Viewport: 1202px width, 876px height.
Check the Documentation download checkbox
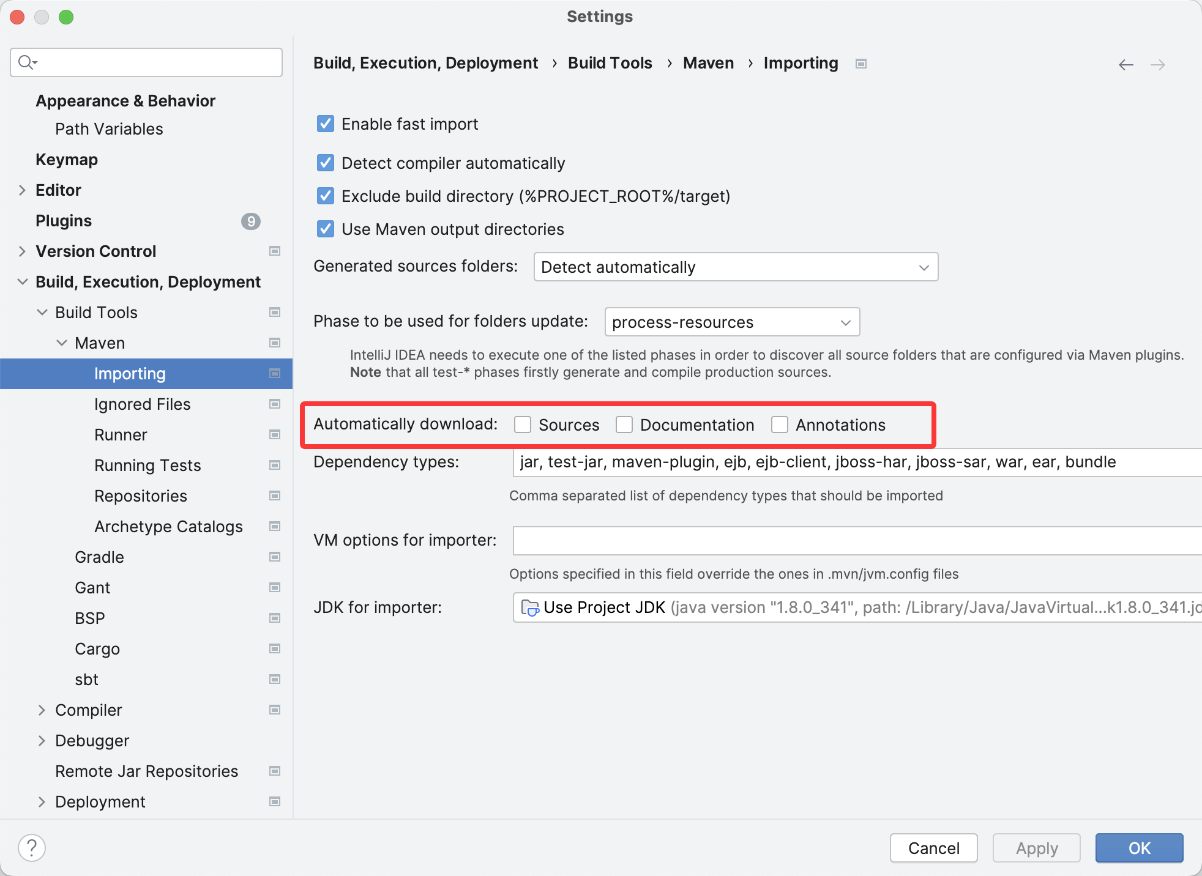click(x=624, y=425)
